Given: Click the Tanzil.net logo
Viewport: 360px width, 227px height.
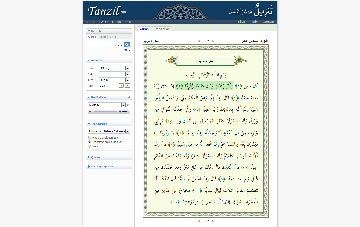Looking at the screenshot, I should 107,11.
